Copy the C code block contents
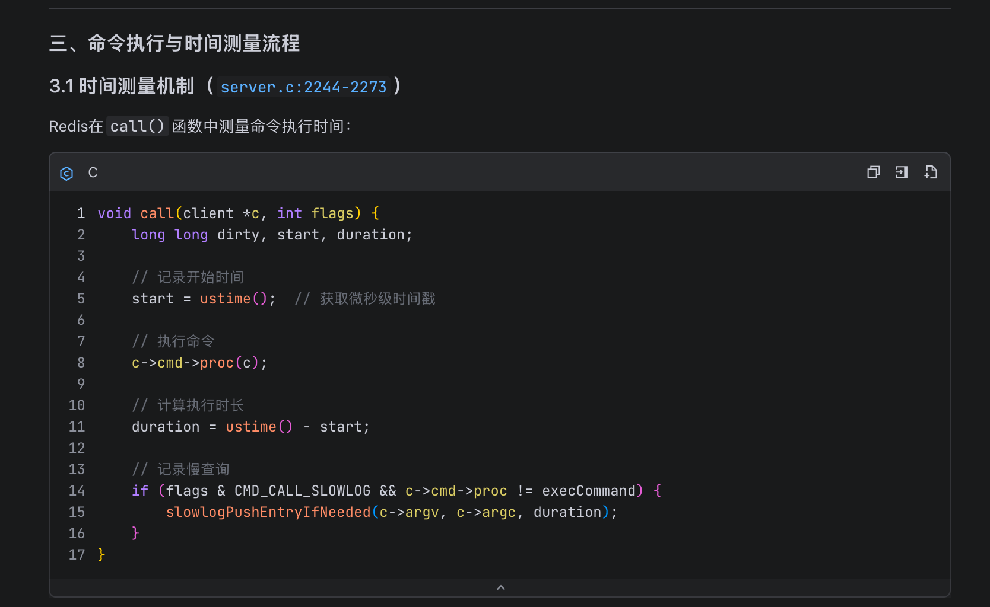990x607 pixels. tap(873, 172)
